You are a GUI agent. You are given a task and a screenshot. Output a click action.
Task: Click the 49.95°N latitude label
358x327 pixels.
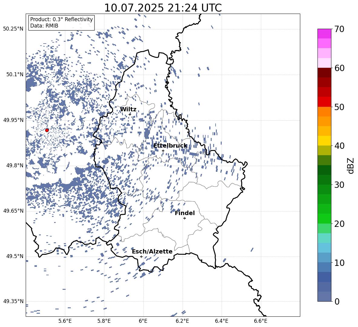(13, 120)
